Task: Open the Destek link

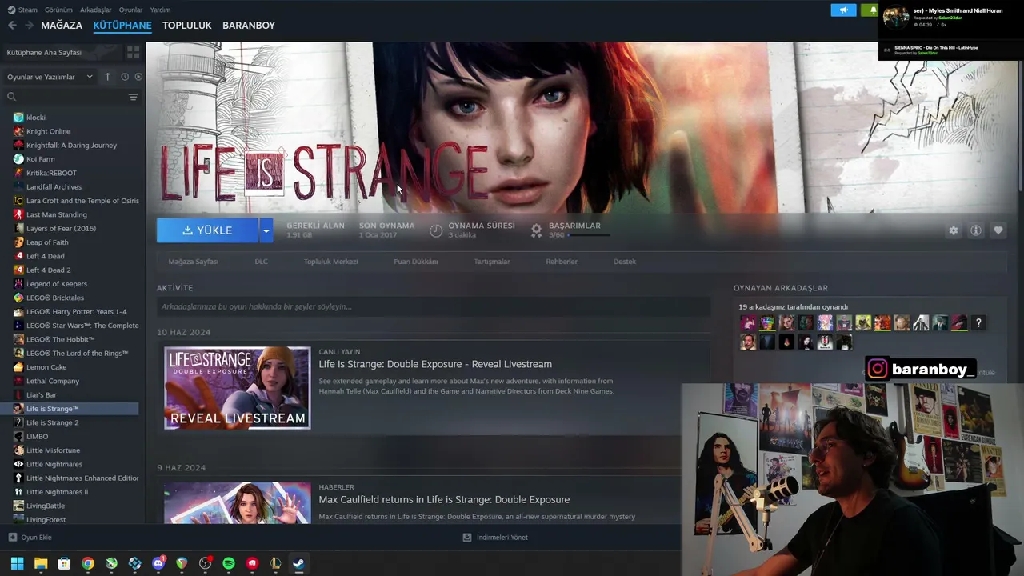Action: (625, 262)
